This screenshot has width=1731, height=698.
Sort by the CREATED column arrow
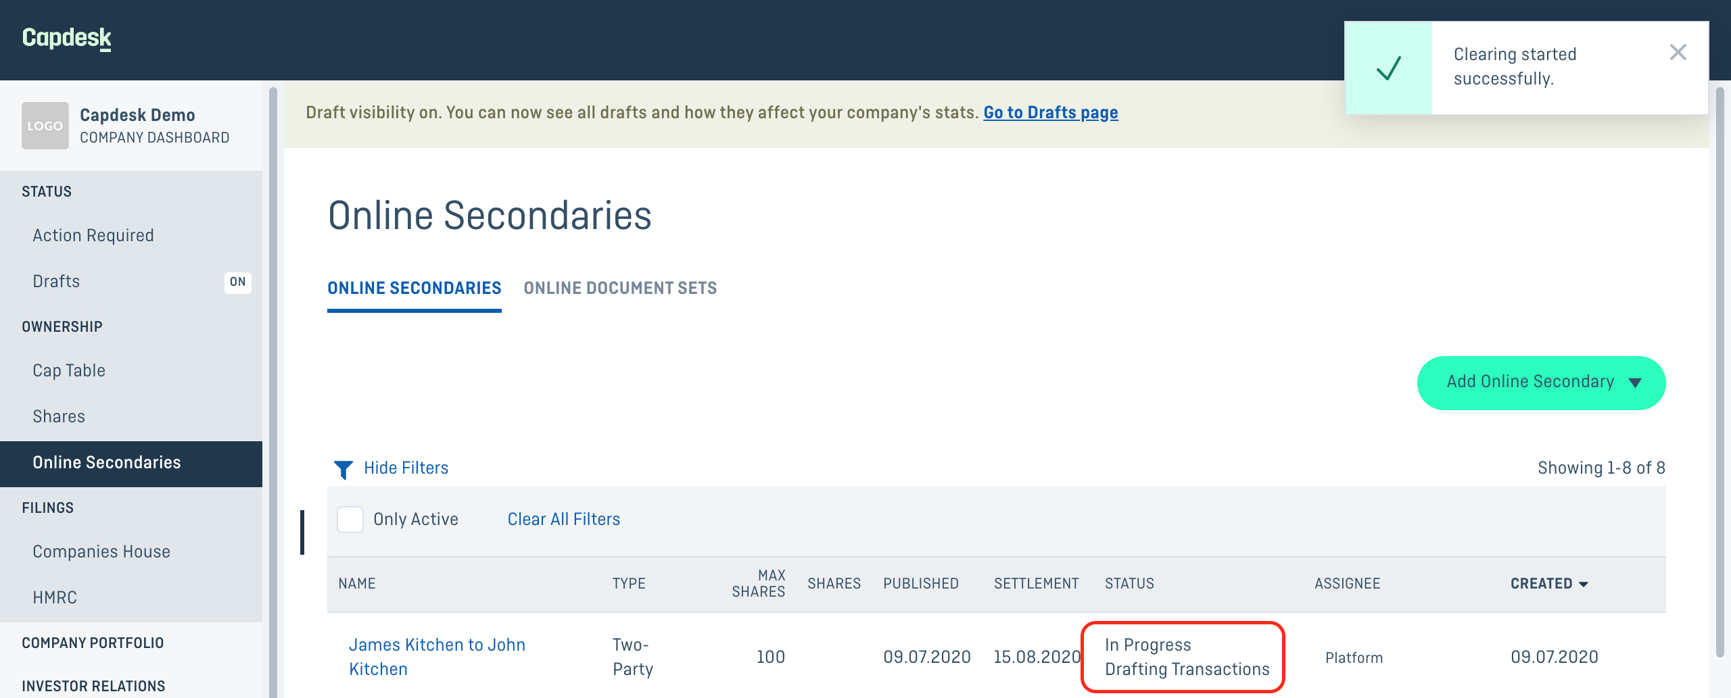pos(1583,584)
